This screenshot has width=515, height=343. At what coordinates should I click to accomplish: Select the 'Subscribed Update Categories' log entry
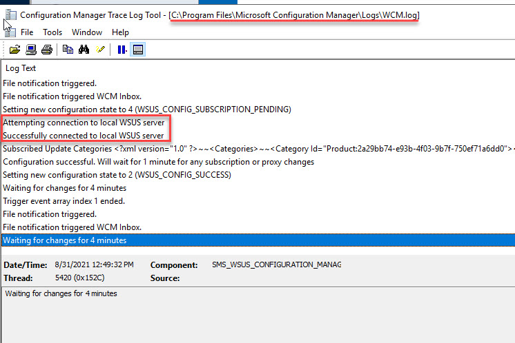[x=207, y=149]
